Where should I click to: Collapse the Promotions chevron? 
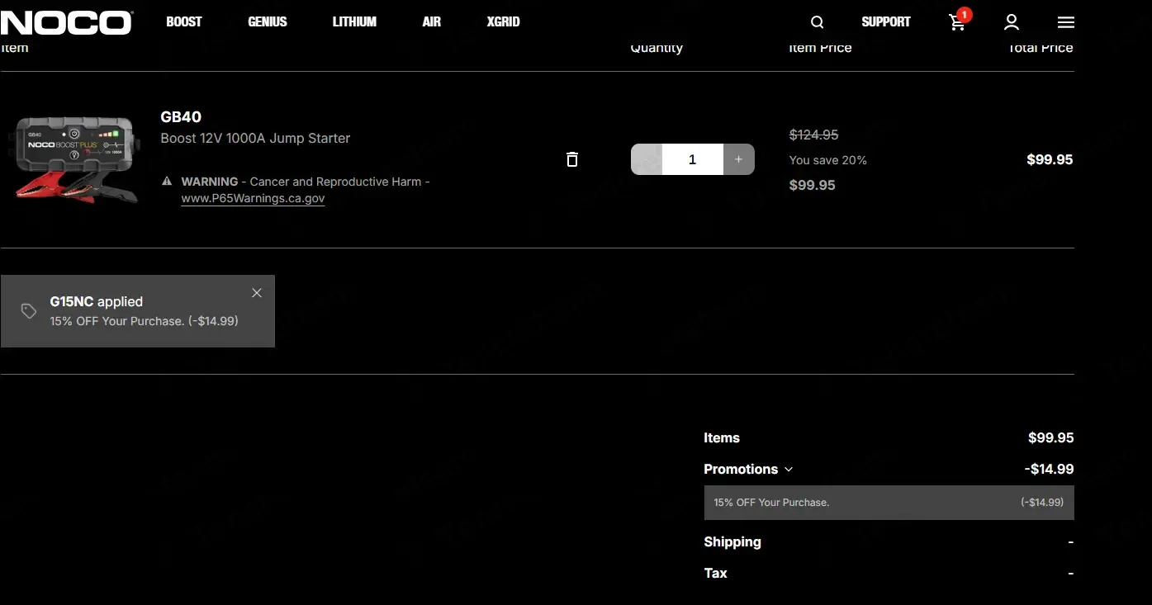[789, 469]
